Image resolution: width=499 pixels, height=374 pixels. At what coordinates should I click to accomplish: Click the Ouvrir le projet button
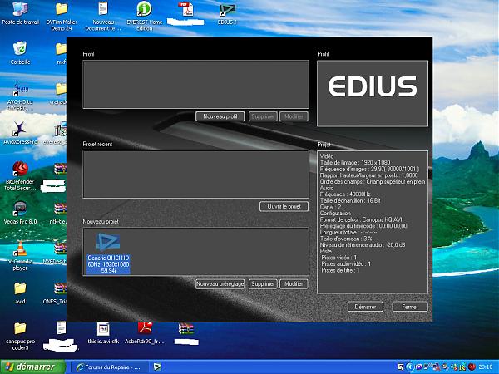pyautogui.click(x=284, y=206)
